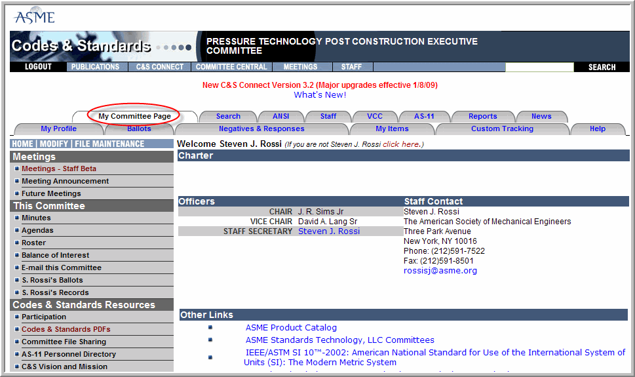This screenshot has width=635, height=377.
Task: Open Codes & Standards PDFs link
Action: [x=66, y=330]
